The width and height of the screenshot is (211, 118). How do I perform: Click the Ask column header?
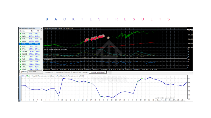click(x=38, y=31)
